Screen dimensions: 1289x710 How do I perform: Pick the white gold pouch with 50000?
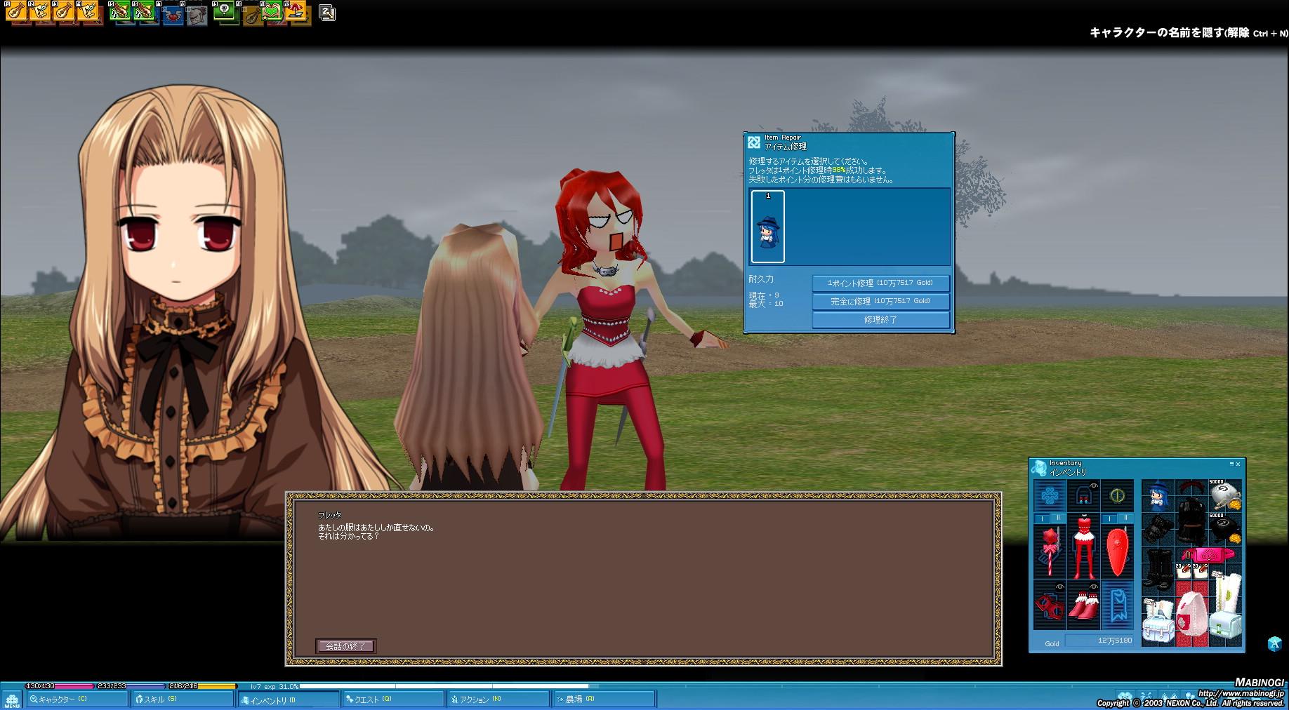(x=1224, y=495)
